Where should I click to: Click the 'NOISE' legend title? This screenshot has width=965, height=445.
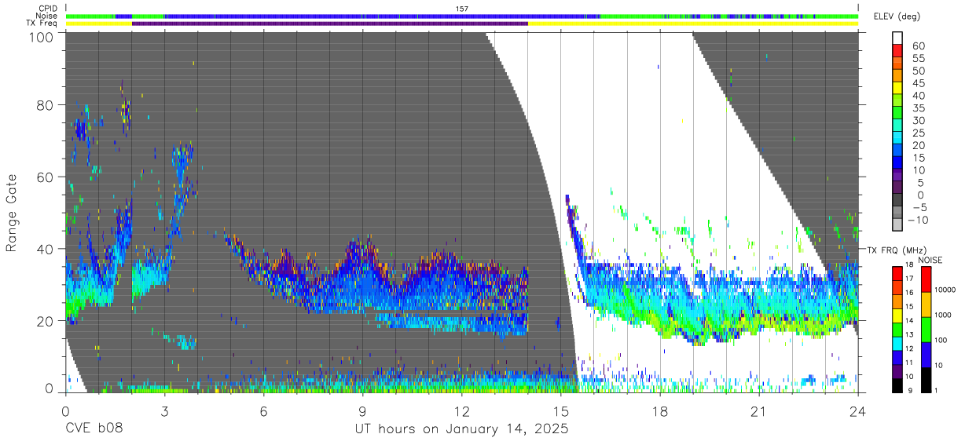tap(932, 260)
